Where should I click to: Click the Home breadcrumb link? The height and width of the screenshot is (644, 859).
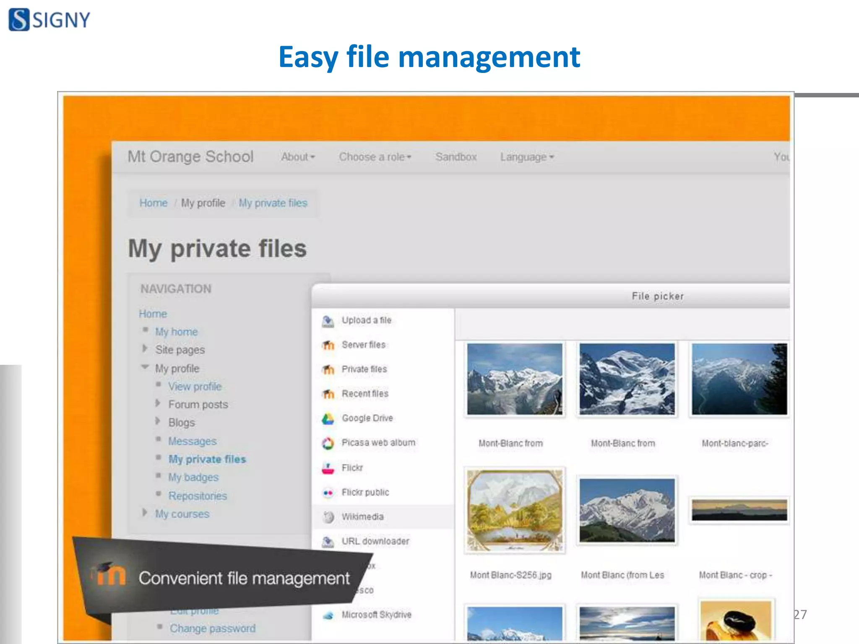pos(153,203)
